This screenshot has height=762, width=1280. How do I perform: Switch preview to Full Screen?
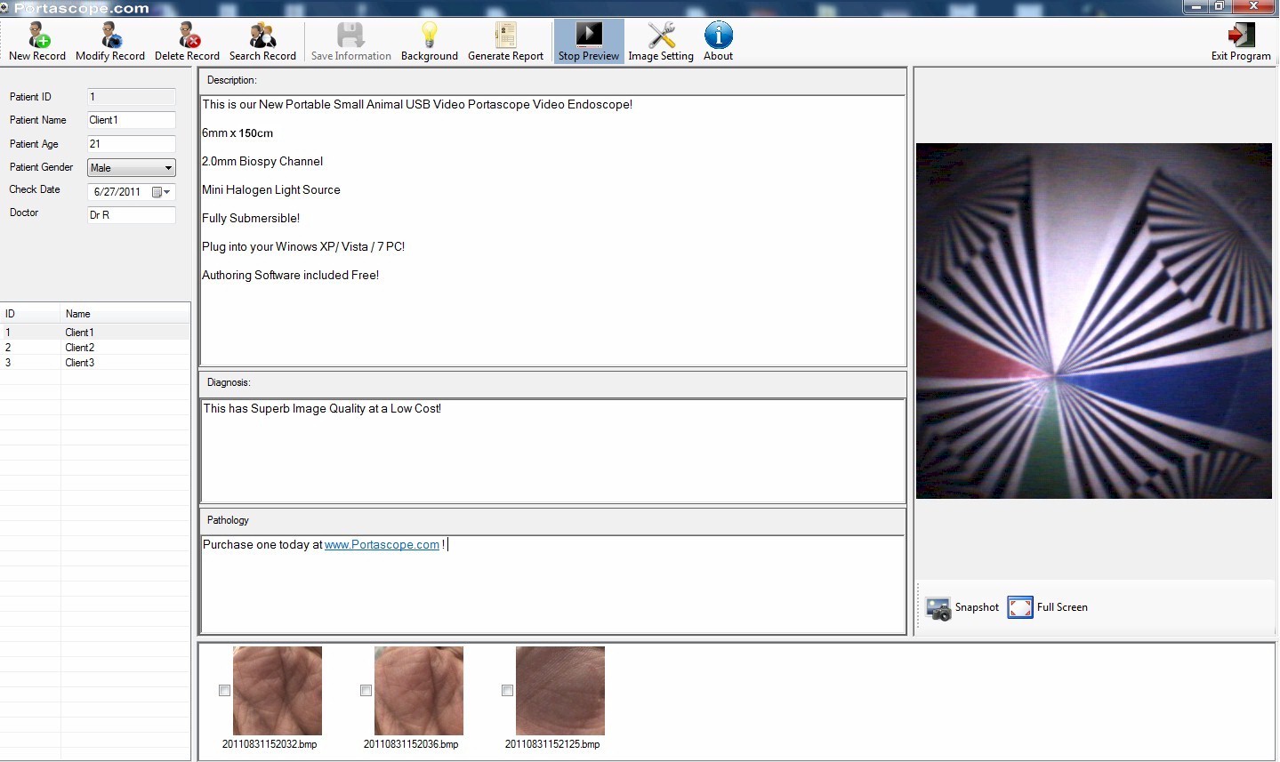coord(1048,608)
